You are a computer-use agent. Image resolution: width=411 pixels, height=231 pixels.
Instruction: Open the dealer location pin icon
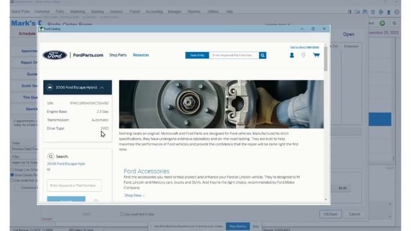pyautogui.click(x=303, y=55)
